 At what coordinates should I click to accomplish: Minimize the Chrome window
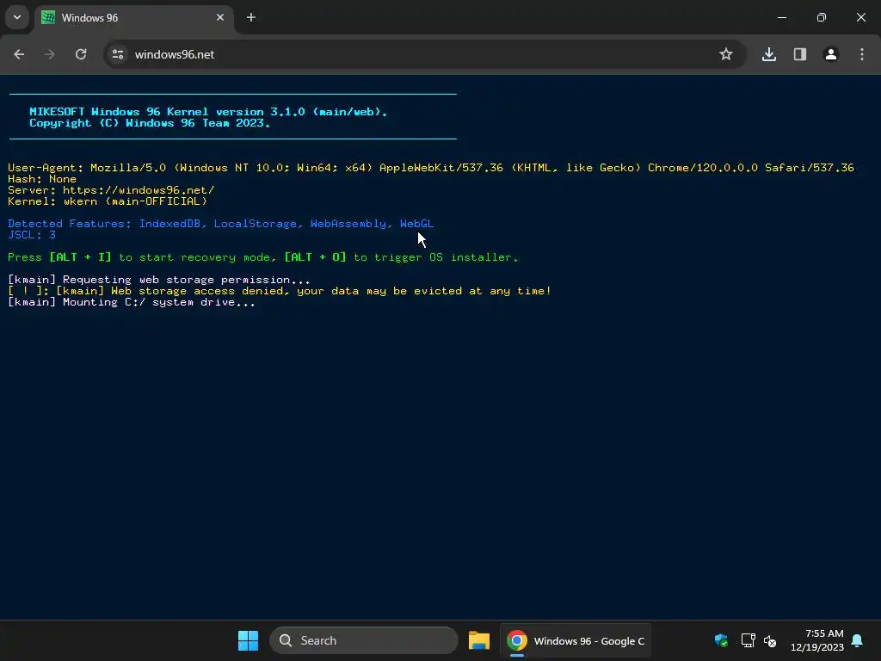781,17
